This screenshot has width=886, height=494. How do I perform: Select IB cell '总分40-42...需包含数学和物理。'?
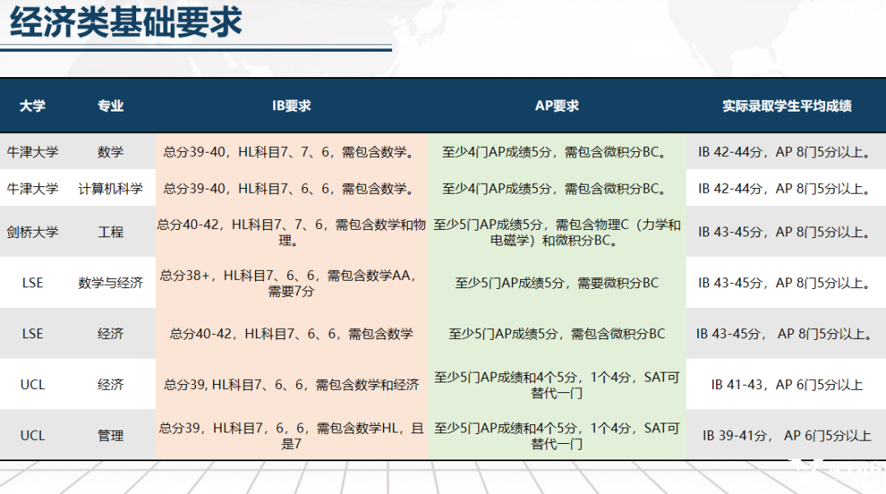[291, 232]
